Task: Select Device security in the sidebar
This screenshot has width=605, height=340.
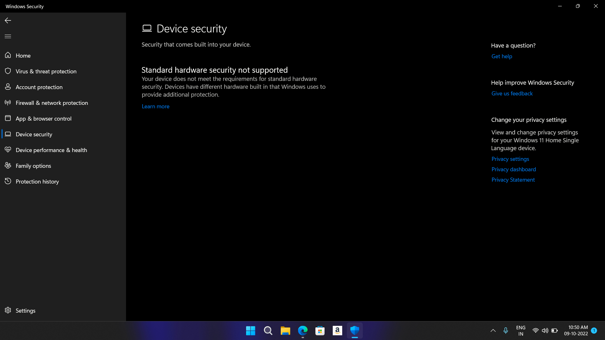Action: (x=34, y=134)
